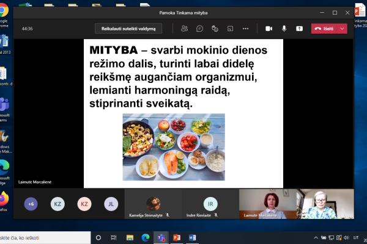This screenshot has height=244, width=367.
Task: Open Microsoft Teams desktop shortcut
Action: click(5, 110)
